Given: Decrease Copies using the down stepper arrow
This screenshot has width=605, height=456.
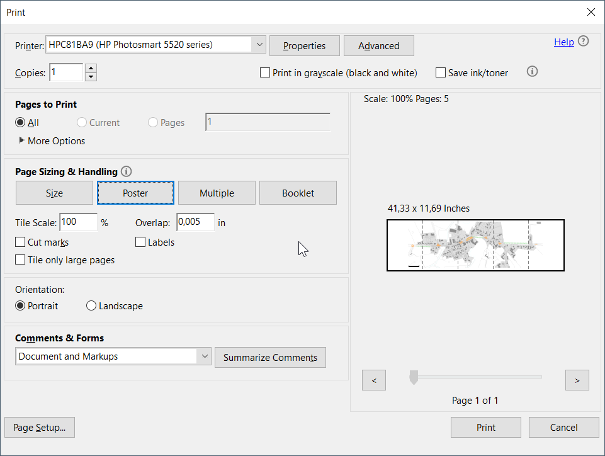Looking at the screenshot, I should [91, 76].
